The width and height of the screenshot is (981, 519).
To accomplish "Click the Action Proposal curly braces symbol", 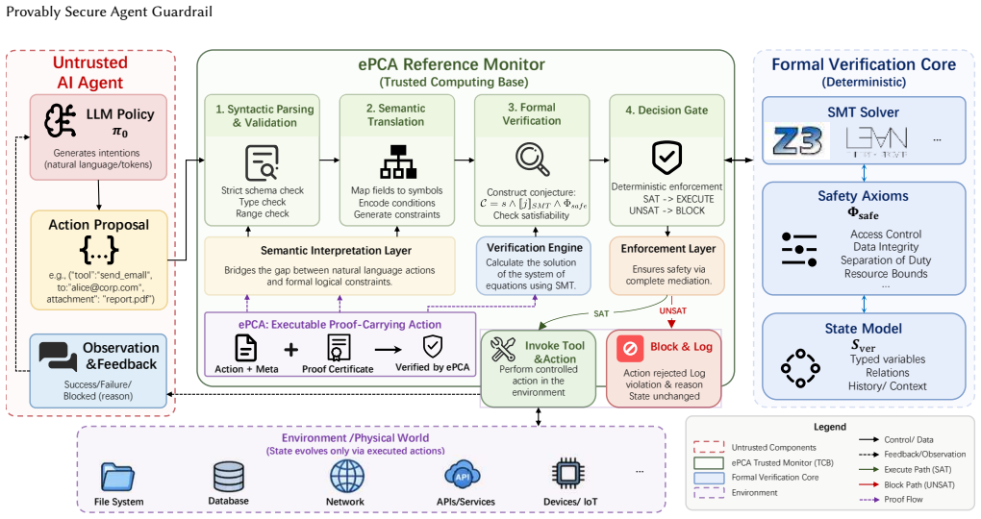I will click(x=99, y=250).
